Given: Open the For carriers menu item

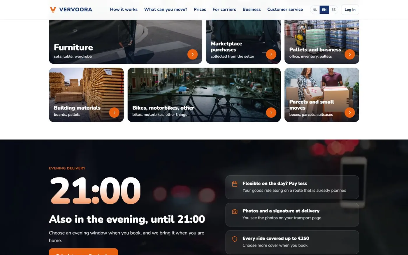Looking at the screenshot, I should (x=224, y=9).
